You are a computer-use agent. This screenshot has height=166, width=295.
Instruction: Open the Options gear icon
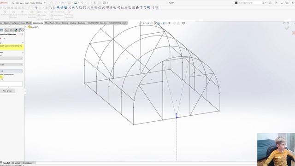[105, 3]
